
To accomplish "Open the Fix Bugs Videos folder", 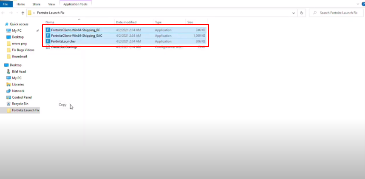I will 23,50.
